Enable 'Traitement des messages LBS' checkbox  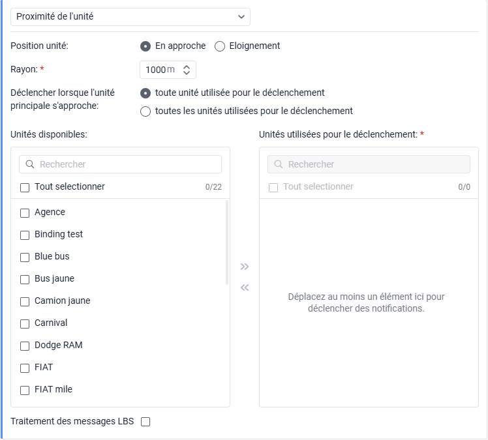[x=145, y=422]
